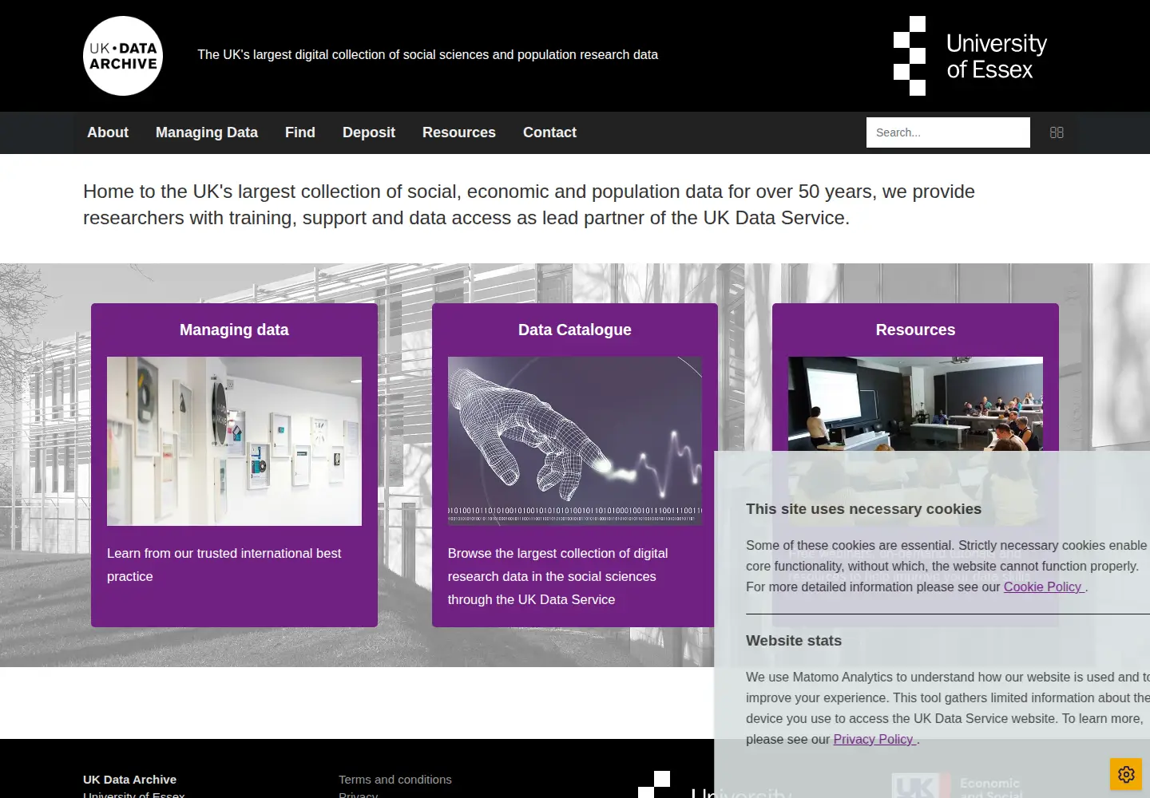Screen dimensions: 1150x798
Task: Click into the Search input field
Action: pos(948,132)
